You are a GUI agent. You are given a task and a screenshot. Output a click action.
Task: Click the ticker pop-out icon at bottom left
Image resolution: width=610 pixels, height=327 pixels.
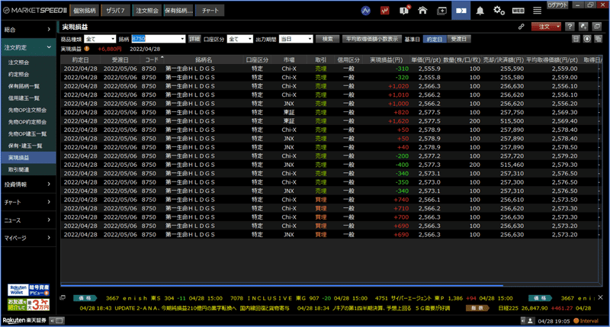63,298
